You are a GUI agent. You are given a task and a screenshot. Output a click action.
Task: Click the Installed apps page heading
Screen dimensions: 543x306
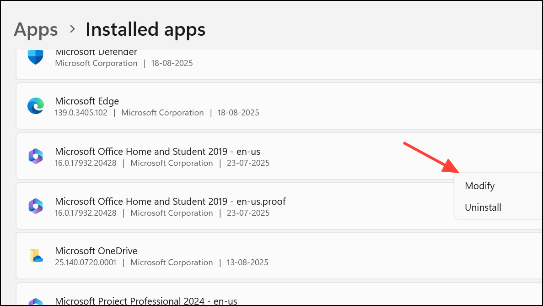(145, 30)
